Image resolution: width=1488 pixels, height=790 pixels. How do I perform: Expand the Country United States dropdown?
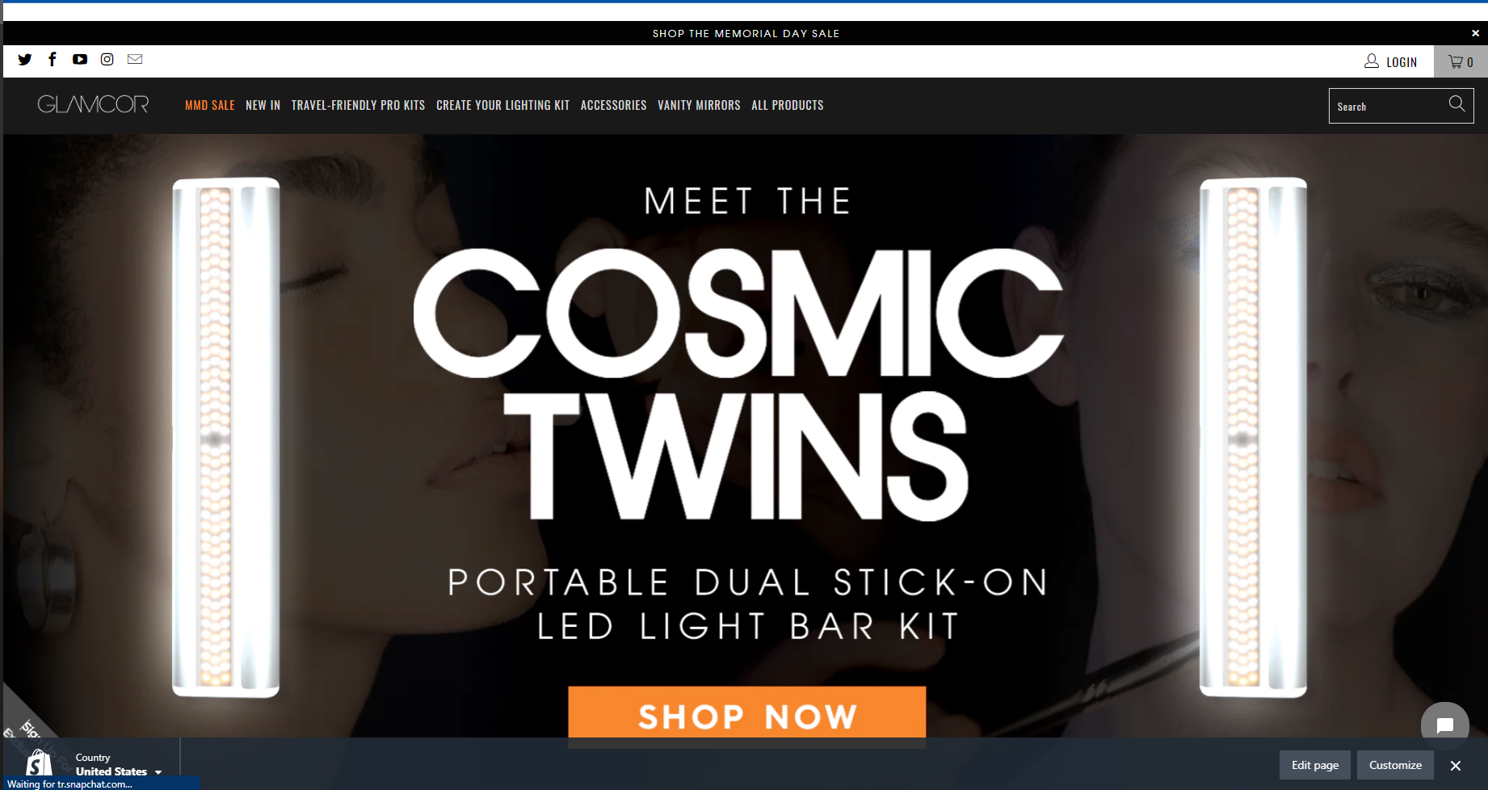(x=119, y=765)
